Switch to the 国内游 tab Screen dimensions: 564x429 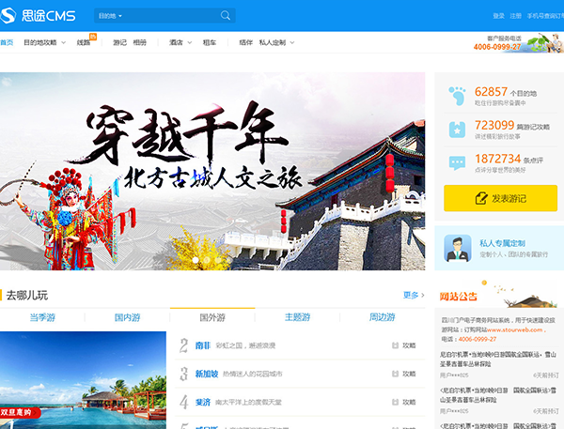pyautogui.click(x=127, y=317)
